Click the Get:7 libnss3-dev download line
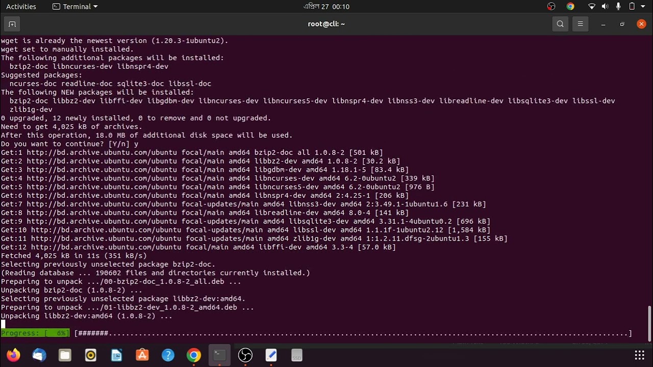The image size is (653, 367). click(243, 204)
